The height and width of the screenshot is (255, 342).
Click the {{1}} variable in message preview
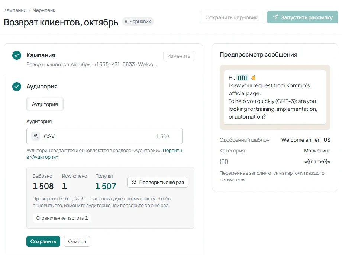click(x=242, y=78)
